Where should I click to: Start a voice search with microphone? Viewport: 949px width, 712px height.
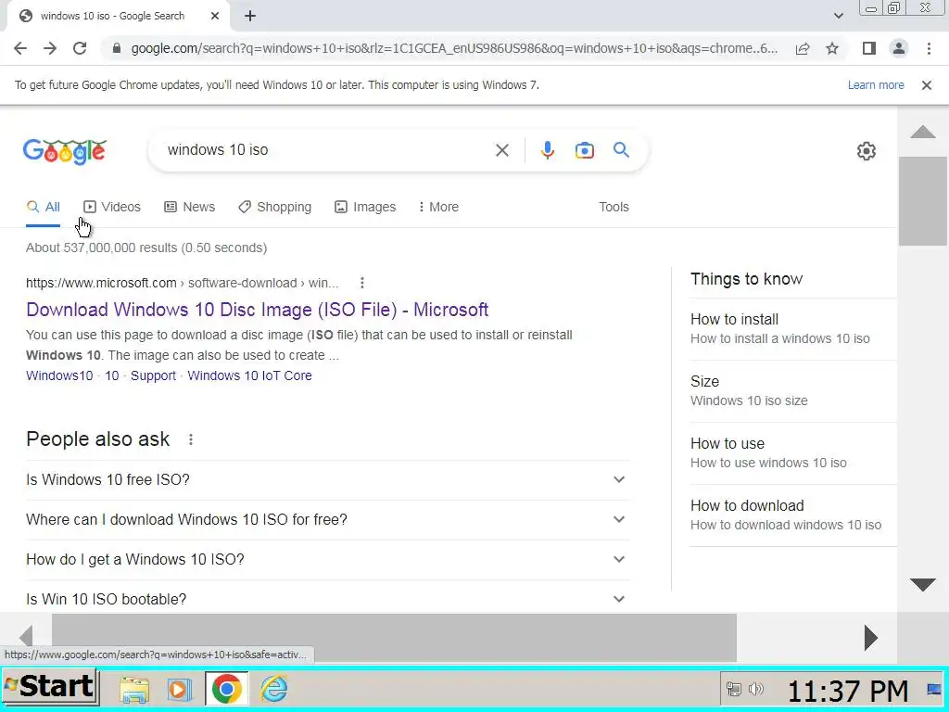tap(547, 150)
